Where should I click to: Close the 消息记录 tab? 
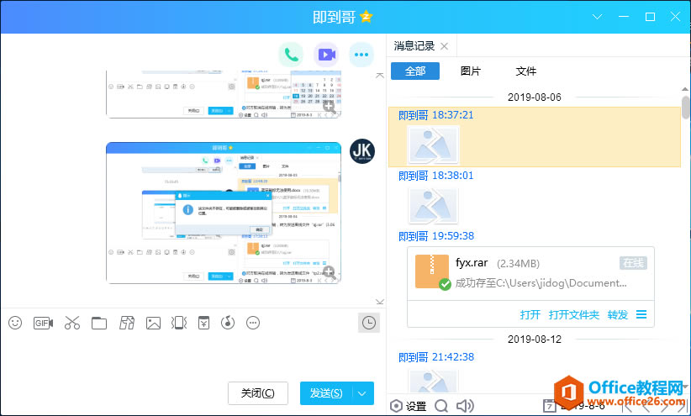(x=444, y=46)
